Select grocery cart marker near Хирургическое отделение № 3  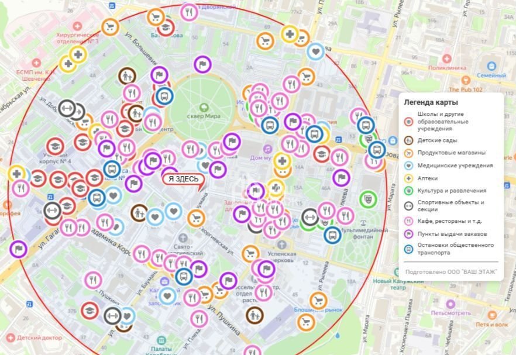(x=110, y=26)
